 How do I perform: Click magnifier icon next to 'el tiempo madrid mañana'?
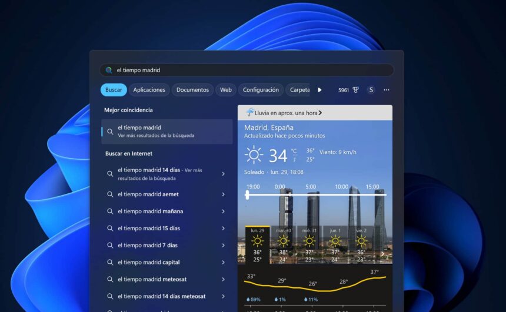(110, 212)
